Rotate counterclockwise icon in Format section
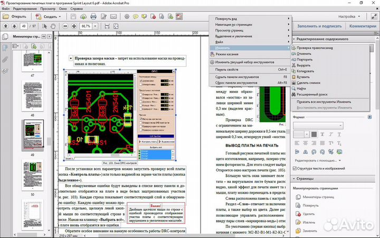The image size is (380, 238). (314, 152)
